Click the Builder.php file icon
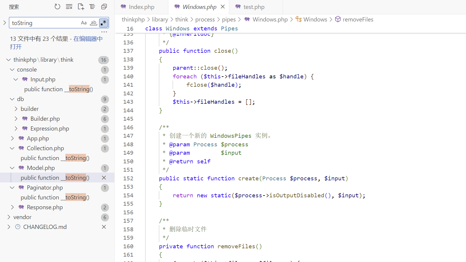This screenshot has height=262, width=466. pyautogui.click(x=25, y=119)
